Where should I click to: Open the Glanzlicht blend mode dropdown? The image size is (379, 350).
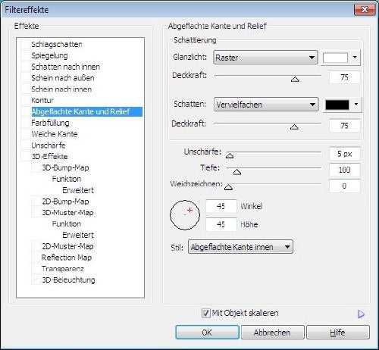coord(265,58)
